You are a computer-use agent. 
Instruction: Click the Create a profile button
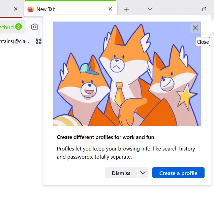point(178,173)
